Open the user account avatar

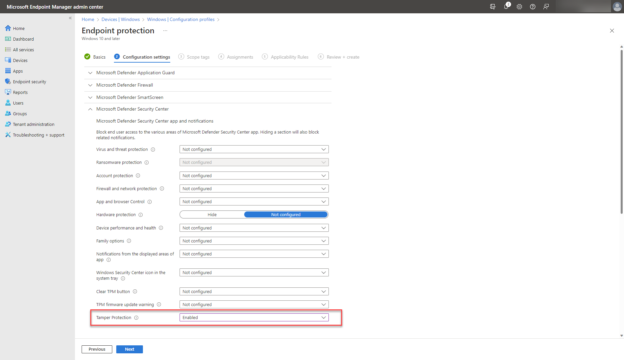point(617,7)
